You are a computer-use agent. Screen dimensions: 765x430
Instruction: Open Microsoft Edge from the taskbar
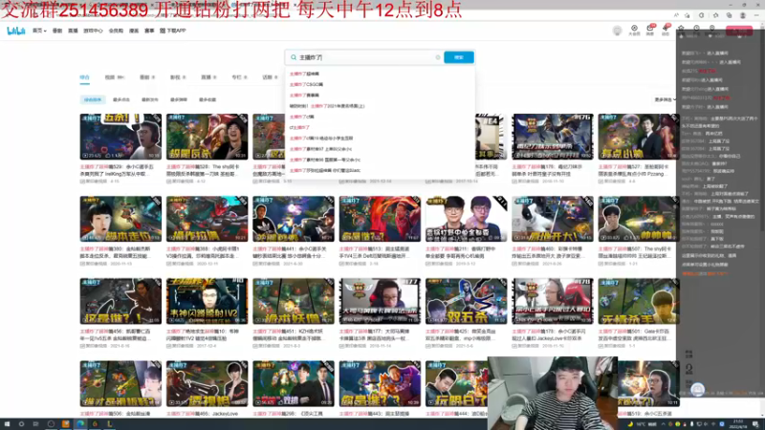(x=80, y=424)
